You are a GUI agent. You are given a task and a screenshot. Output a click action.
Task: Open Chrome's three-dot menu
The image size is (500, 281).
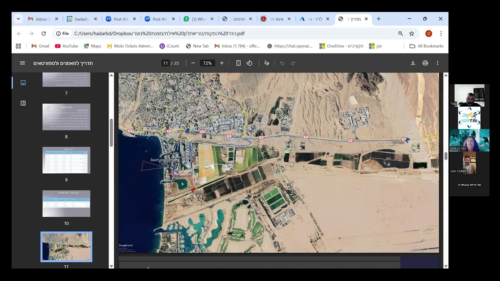click(x=441, y=34)
